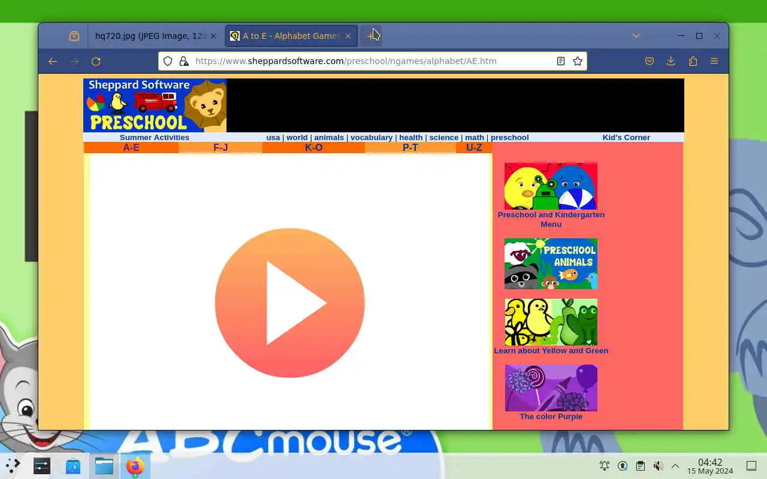The height and width of the screenshot is (479, 767).
Task: Click the show desktop button in taskbar
Action: [751, 466]
